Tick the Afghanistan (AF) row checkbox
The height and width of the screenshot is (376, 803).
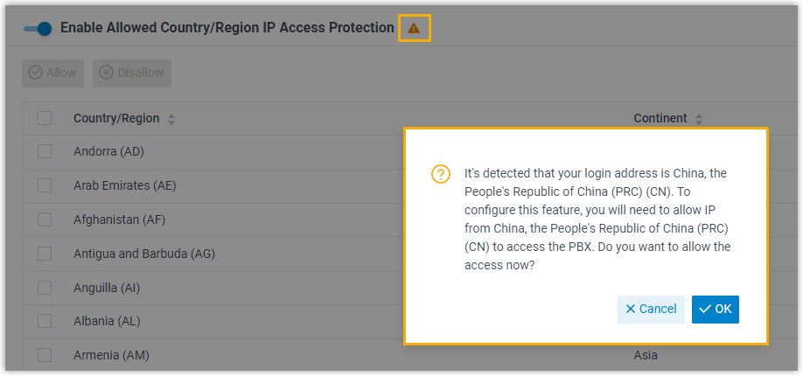click(45, 219)
